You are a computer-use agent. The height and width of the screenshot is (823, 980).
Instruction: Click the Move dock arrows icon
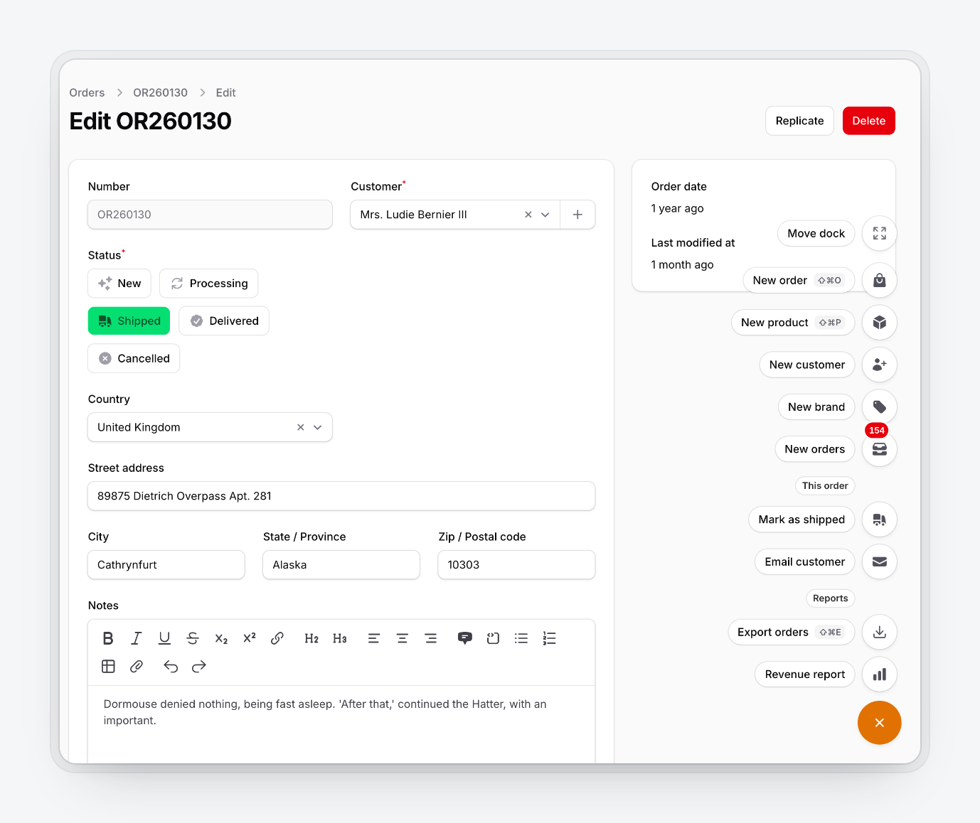coord(880,233)
